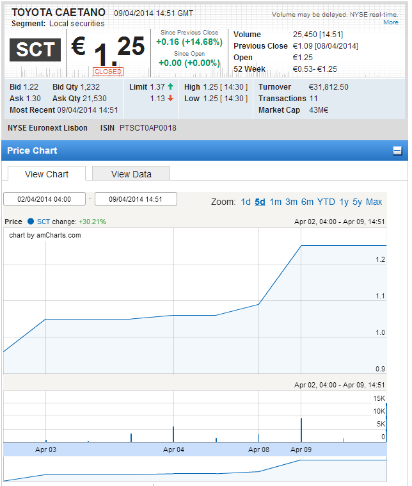Click the SCT ticker symbol logo
Image resolution: width=412 pixels, height=486 pixels.
click(x=35, y=49)
